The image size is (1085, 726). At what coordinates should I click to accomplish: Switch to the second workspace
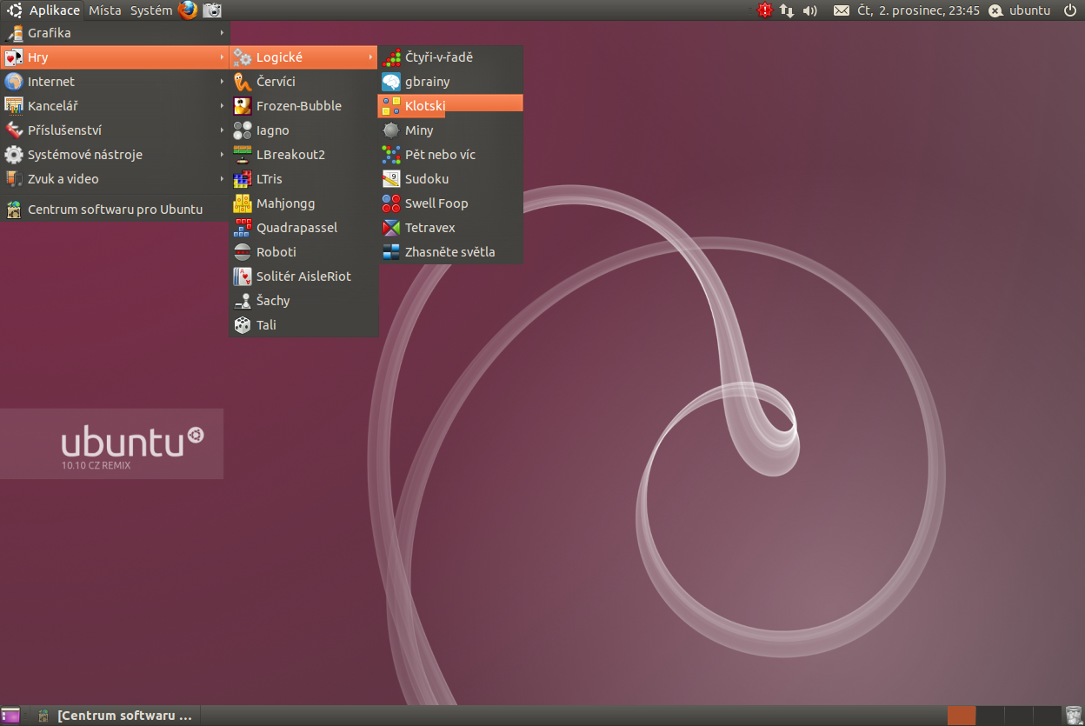pos(991,716)
